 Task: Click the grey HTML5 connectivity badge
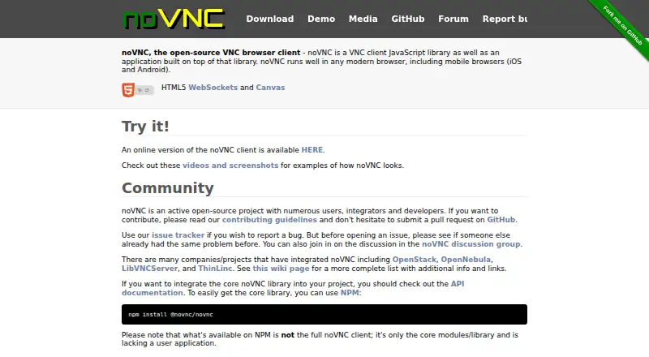pos(145,90)
